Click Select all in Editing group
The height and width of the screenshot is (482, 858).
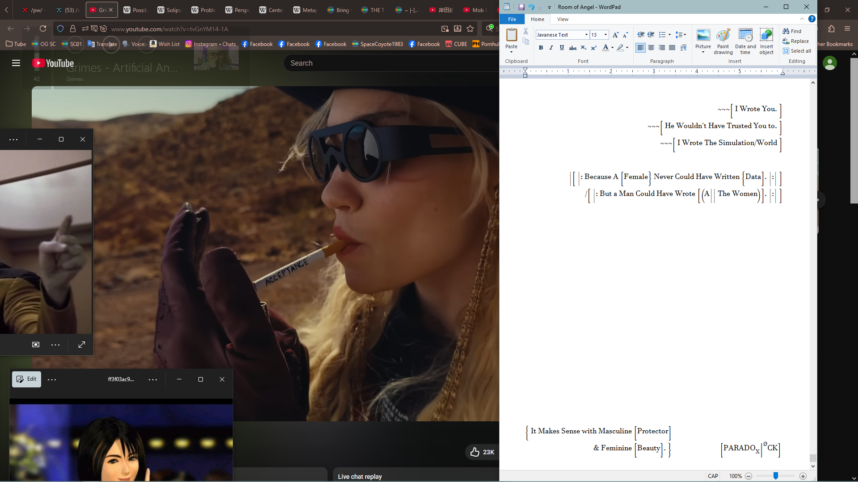797,51
